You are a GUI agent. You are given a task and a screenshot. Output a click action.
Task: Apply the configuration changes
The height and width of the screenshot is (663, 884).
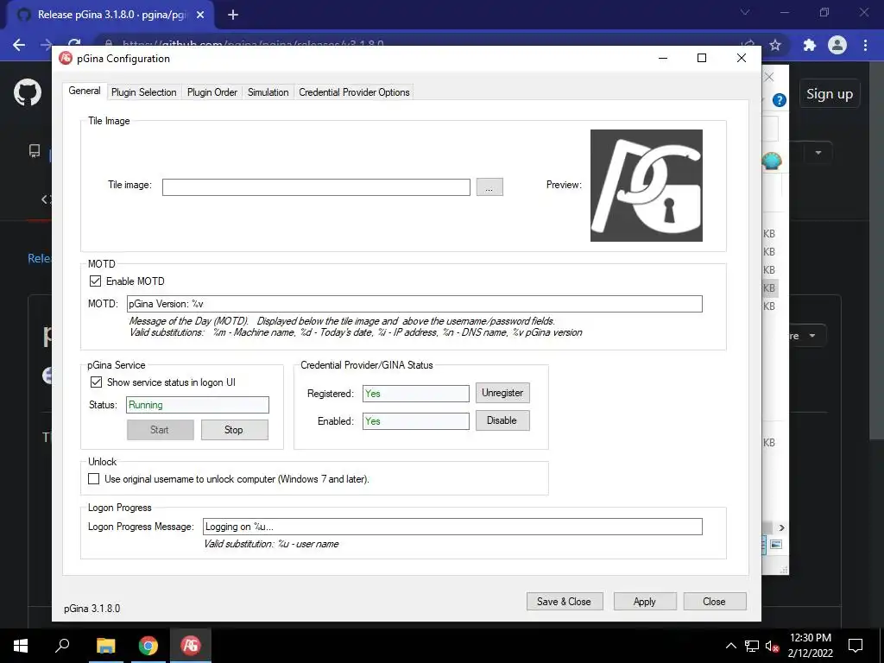coord(645,602)
